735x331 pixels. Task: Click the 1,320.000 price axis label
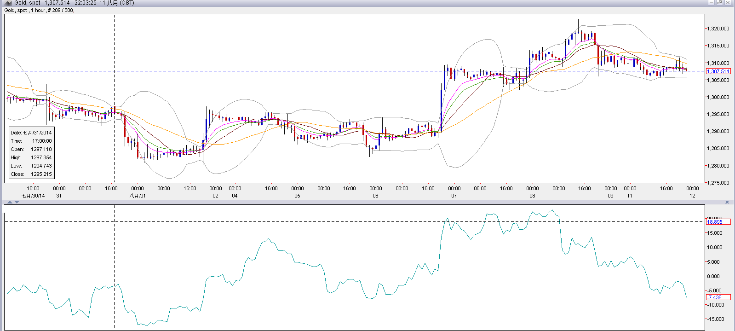(718, 29)
